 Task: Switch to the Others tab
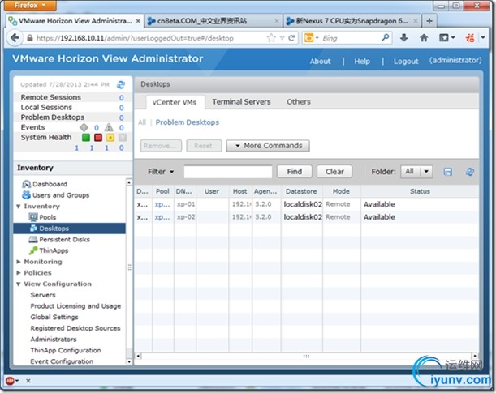pos(298,102)
